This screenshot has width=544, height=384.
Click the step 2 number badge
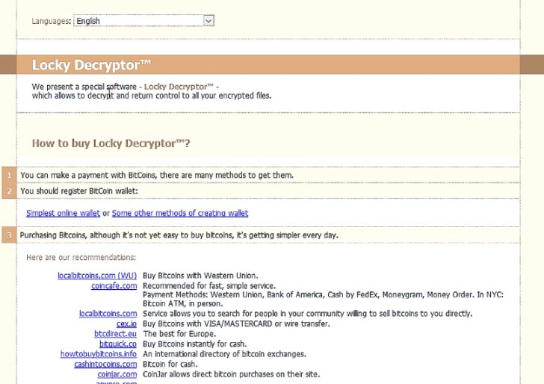[9, 191]
